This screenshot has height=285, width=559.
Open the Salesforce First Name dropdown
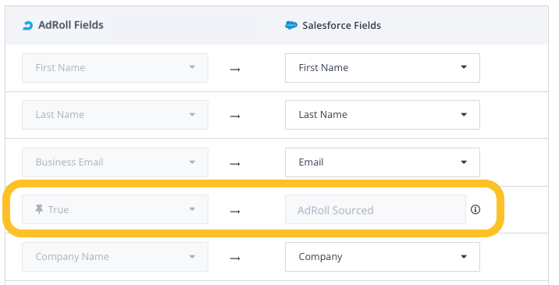383,68
